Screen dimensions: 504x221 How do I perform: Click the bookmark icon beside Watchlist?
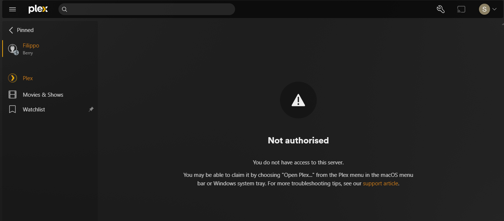[13, 109]
